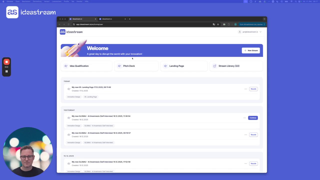View Results for the 08:19:57 GLOBAU stream
Image resolution: width=320 pixels, height=180 pixels.
point(253,135)
